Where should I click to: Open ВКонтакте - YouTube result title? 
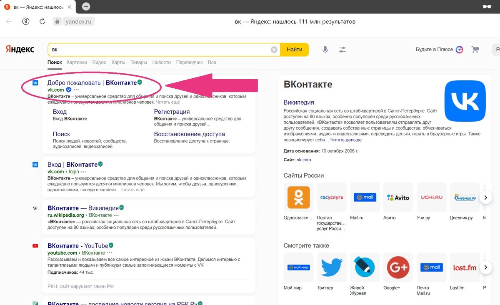tap(78, 245)
